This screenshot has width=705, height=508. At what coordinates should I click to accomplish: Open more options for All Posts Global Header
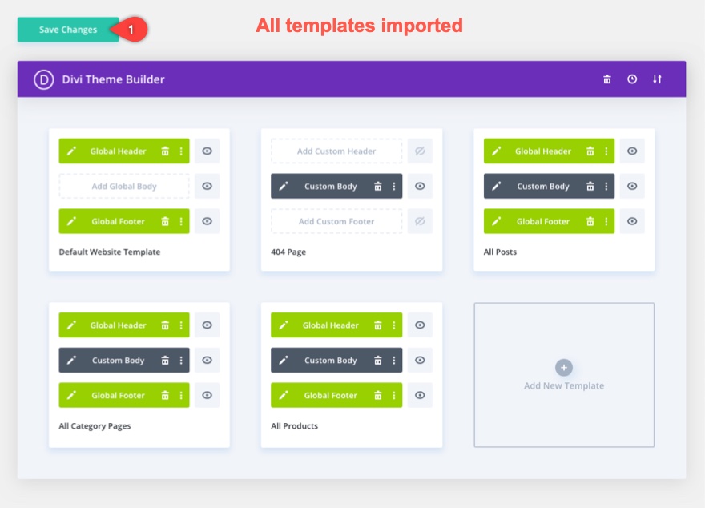(x=606, y=151)
